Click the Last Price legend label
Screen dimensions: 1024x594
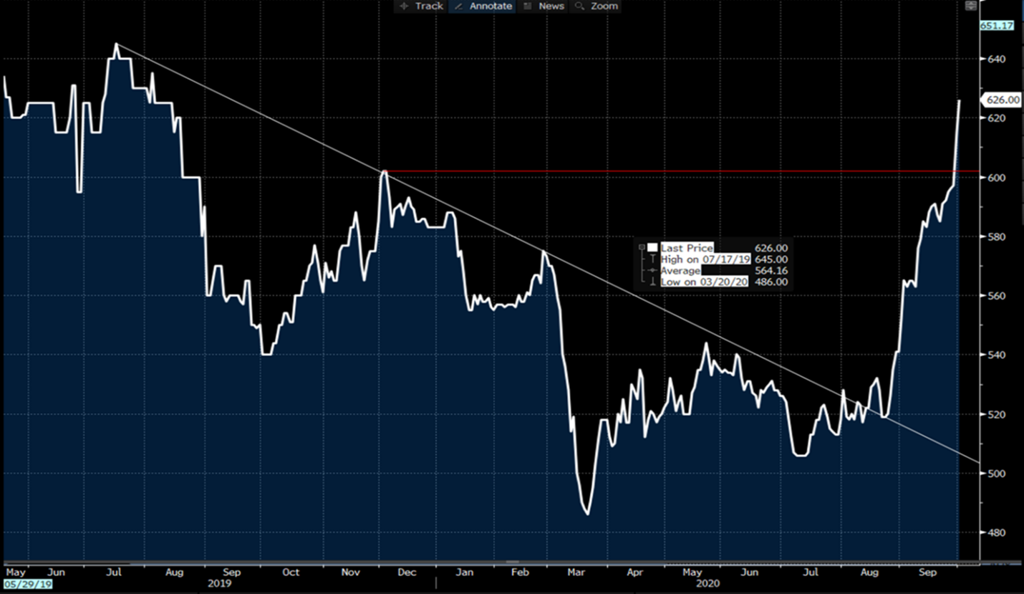[x=686, y=248]
